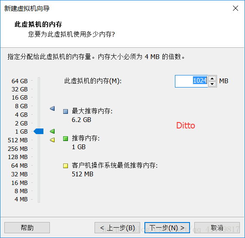This screenshot has width=245, height=238.
Task: Click the green square legend for 推荐内存
Action: pyautogui.click(x=65, y=138)
